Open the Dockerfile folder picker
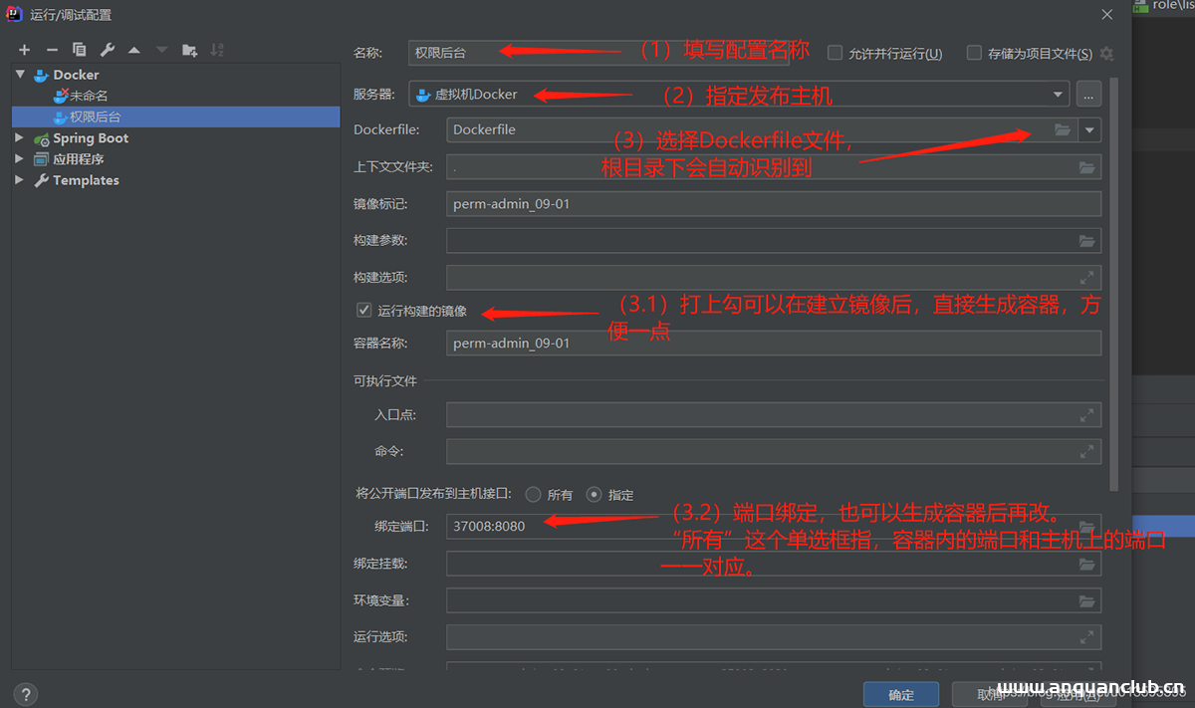 1062,129
